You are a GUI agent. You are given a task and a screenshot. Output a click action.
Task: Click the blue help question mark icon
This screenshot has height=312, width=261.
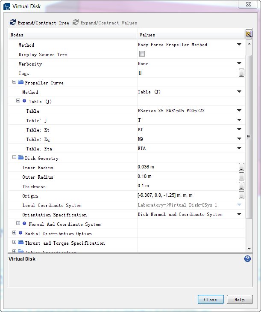pyautogui.click(x=247, y=259)
